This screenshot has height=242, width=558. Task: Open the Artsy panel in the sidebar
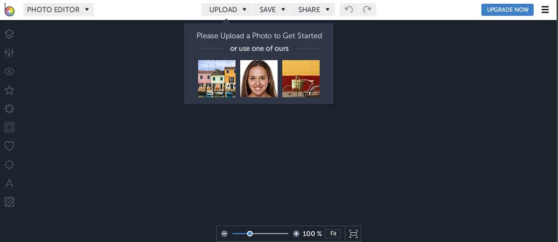[x=9, y=109]
